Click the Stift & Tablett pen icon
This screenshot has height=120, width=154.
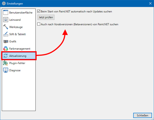(5, 34)
